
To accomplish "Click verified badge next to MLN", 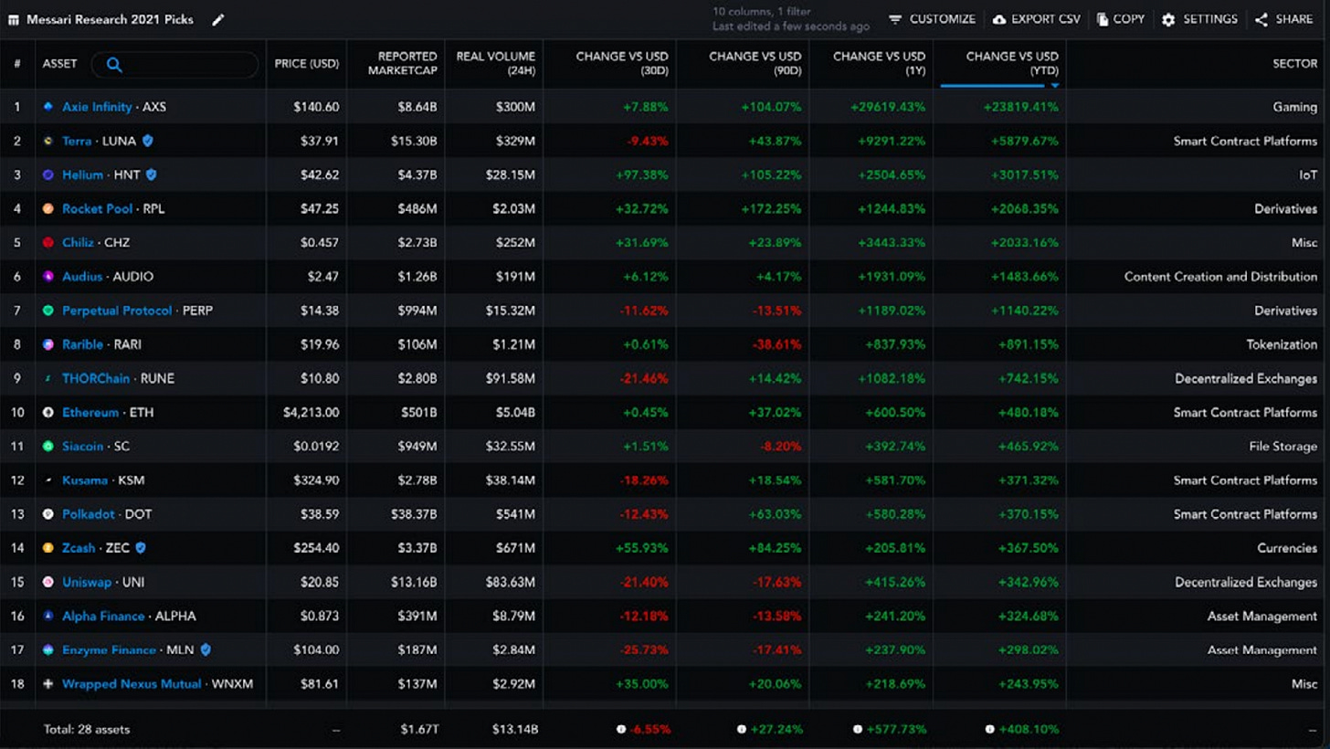I will click(x=206, y=649).
